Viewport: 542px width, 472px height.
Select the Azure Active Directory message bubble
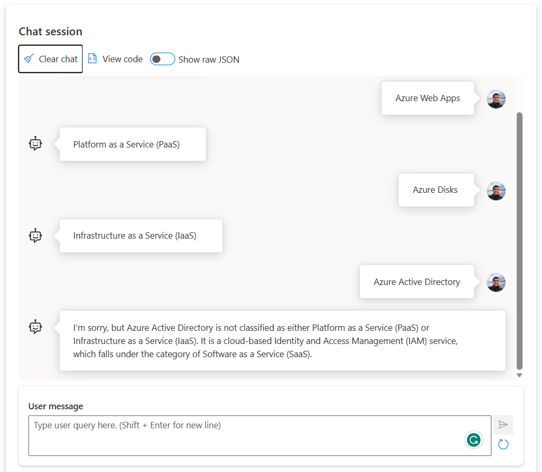417,281
